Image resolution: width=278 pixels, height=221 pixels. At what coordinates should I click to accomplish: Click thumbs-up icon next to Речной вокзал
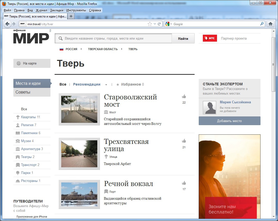(x=184, y=183)
